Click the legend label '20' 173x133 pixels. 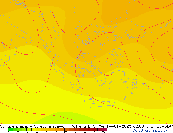(x=103, y=132)
